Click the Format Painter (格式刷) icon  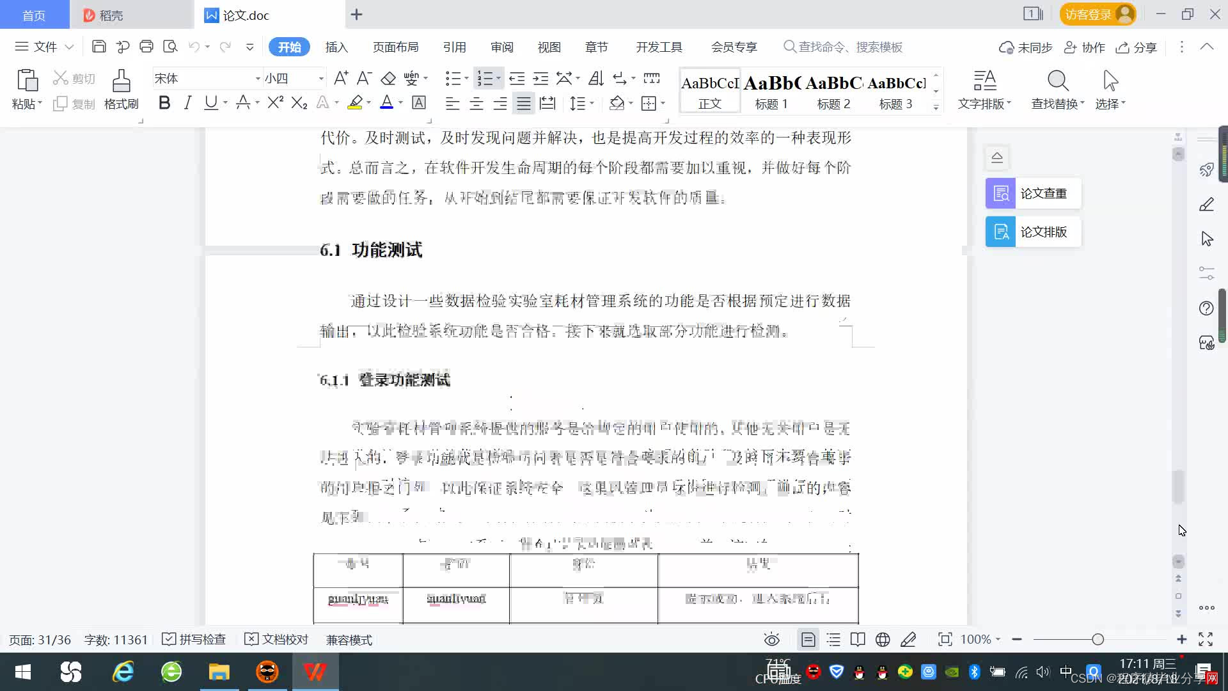click(121, 82)
